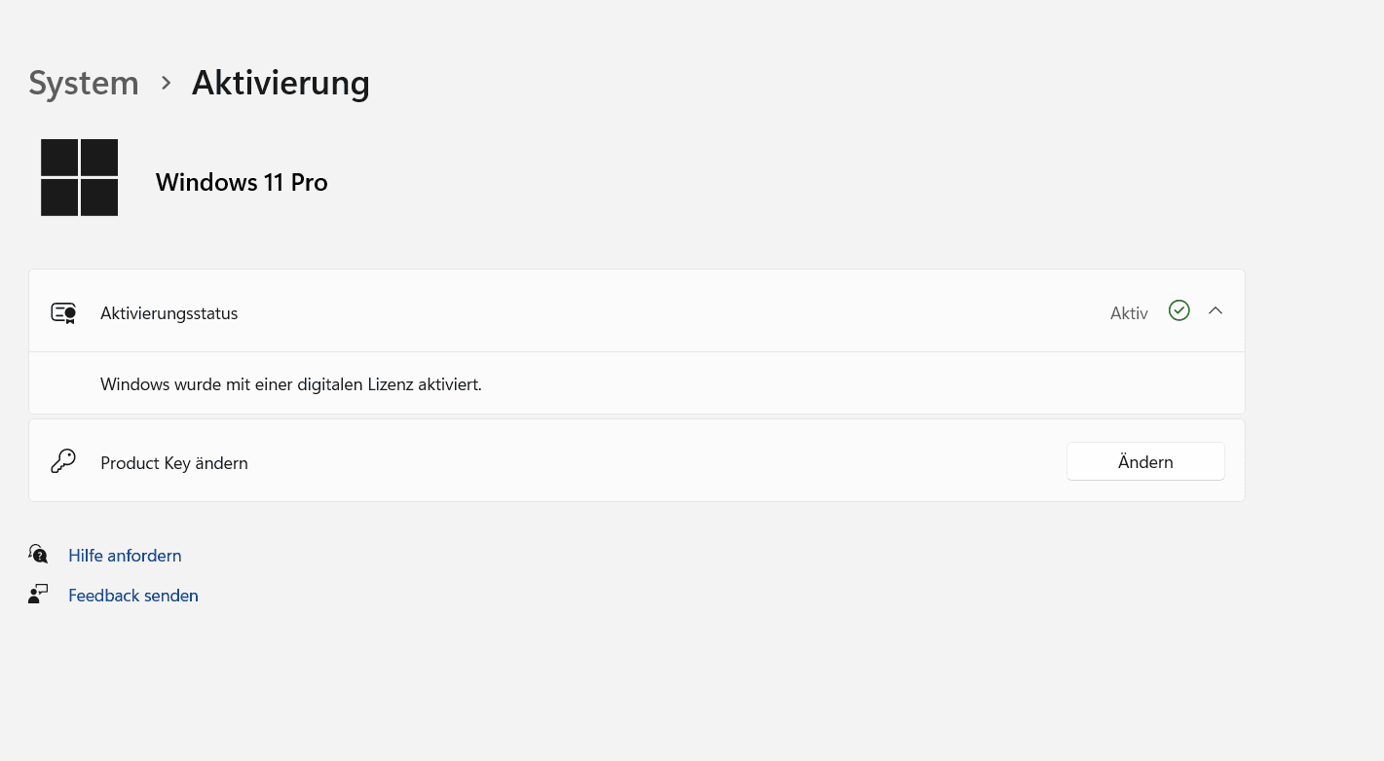Collapse the Aktivierungsstatus section chevron
This screenshot has width=1384, height=761.
click(1216, 310)
